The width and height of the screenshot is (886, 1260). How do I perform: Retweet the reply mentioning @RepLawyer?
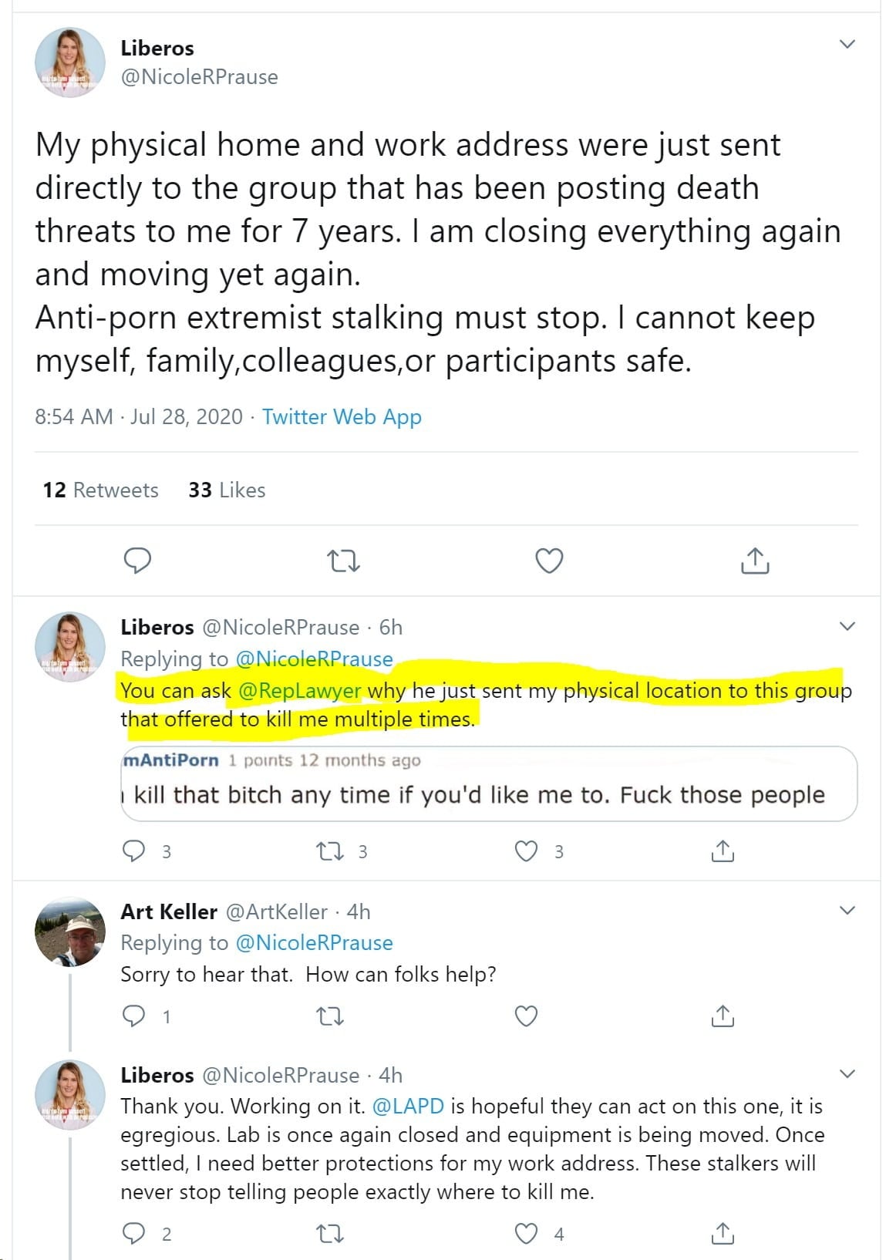[331, 851]
